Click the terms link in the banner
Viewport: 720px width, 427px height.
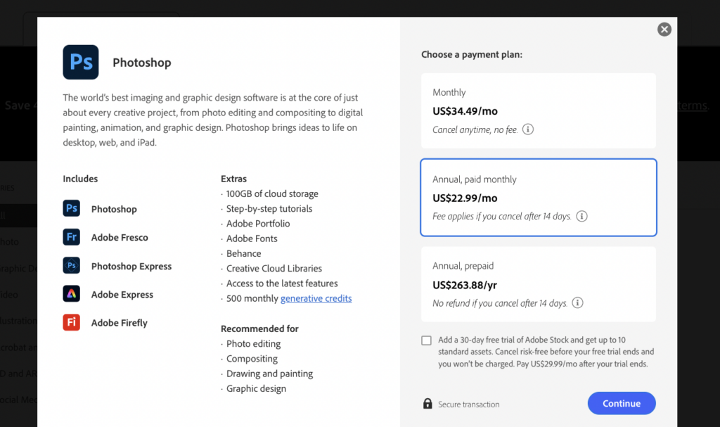click(x=693, y=106)
